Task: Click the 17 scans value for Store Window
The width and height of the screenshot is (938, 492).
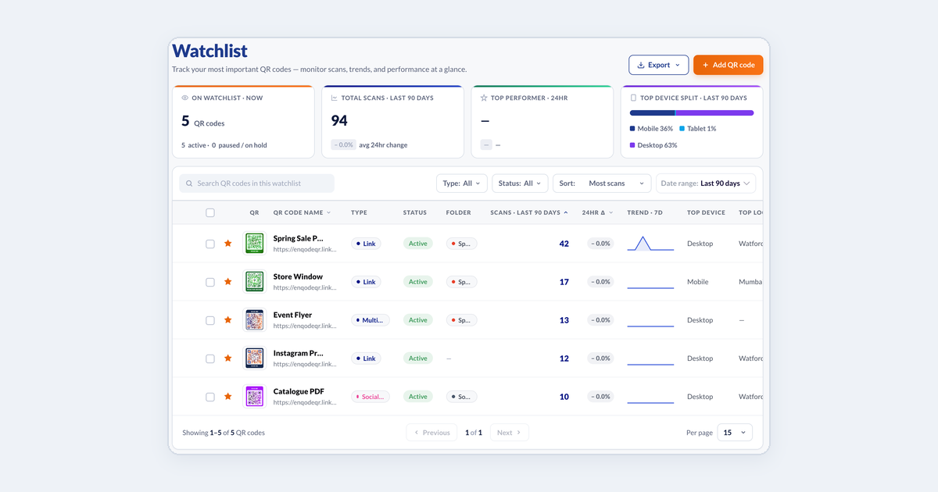Action: [564, 282]
